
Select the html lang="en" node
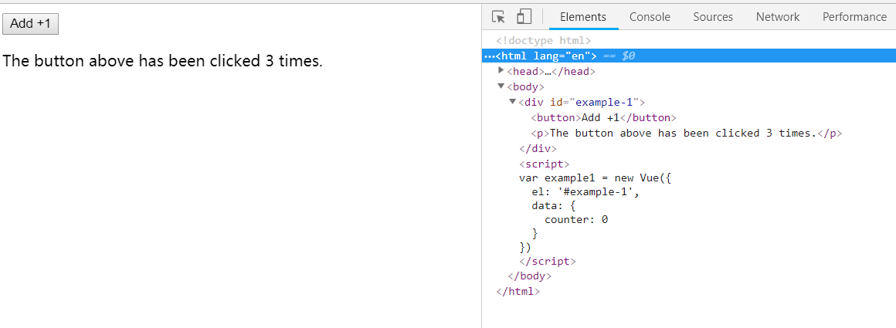click(x=546, y=56)
